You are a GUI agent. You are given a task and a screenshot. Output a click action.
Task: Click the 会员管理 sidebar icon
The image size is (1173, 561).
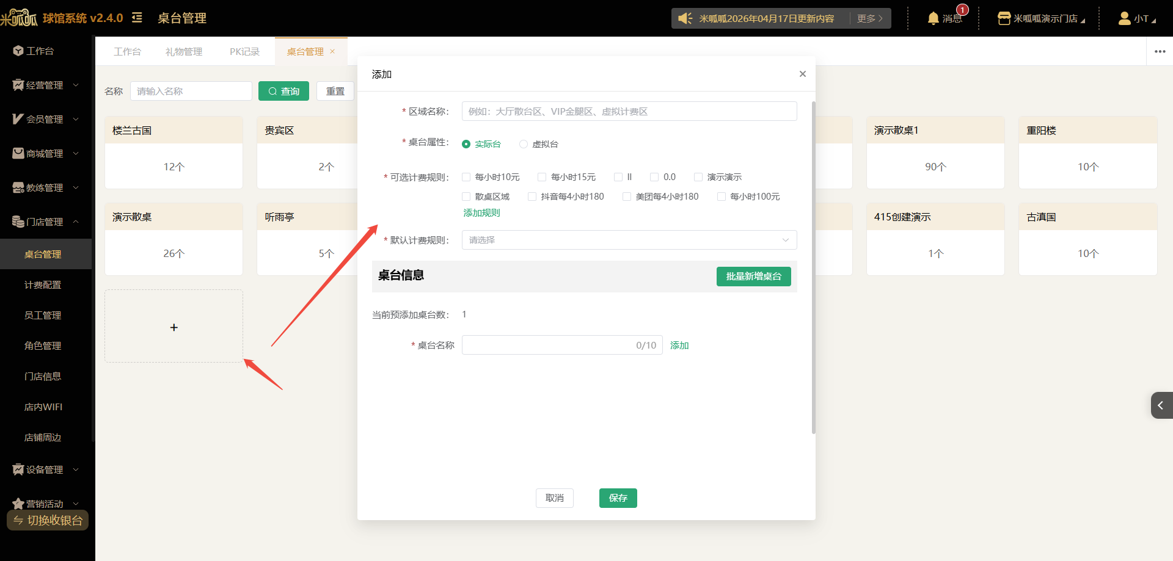[18, 119]
